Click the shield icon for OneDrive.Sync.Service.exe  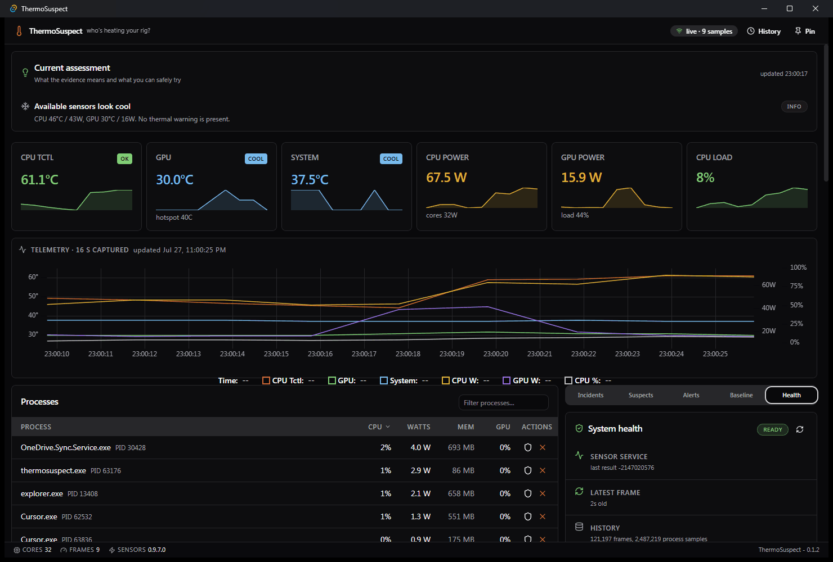coord(528,447)
